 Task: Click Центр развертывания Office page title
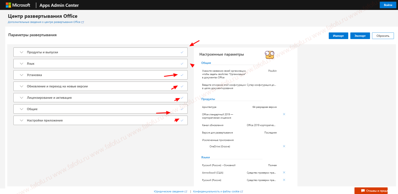coord(43,16)
